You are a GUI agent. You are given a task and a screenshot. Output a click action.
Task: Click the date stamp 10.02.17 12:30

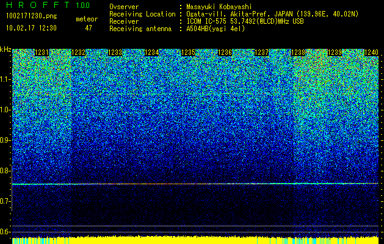tap(31, 28)
